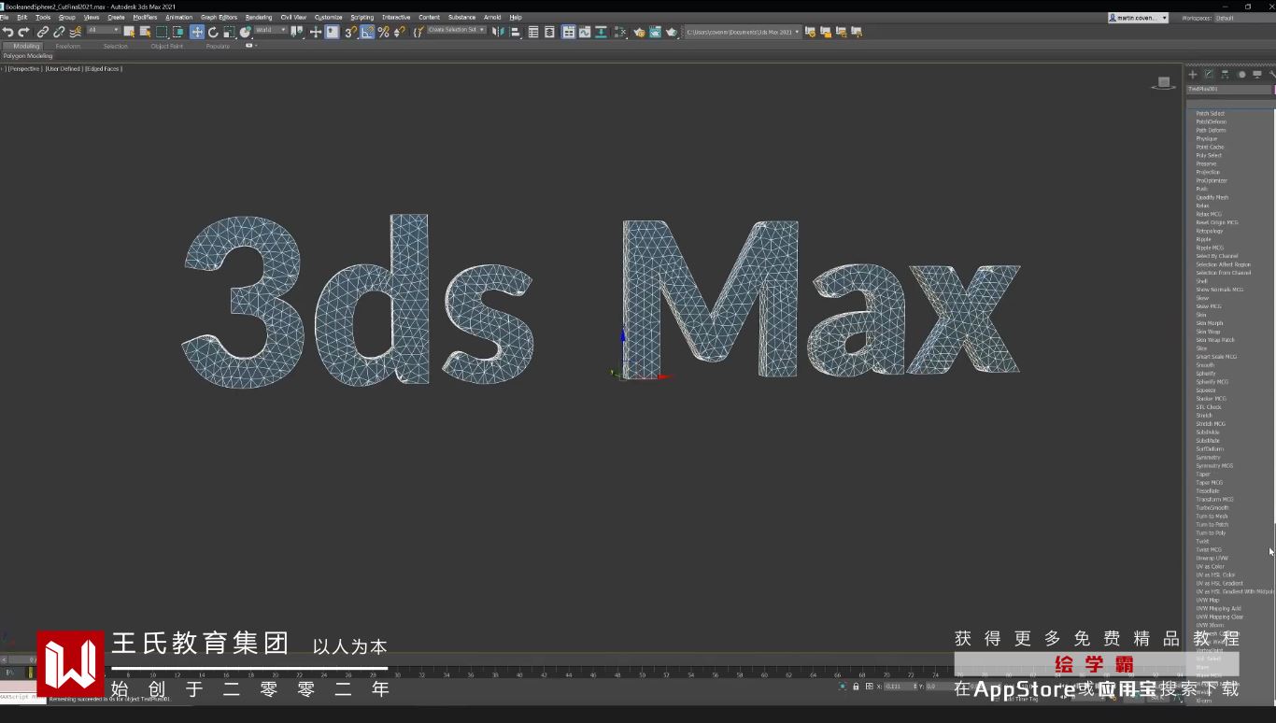Image resolution: width=1276 pixels, height=723 pixels.
Task: Open the Select by Name icon
Action: coord(145,32)
